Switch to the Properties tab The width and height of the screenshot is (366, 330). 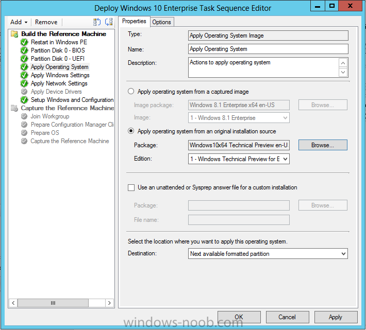[x=134, y=21]
